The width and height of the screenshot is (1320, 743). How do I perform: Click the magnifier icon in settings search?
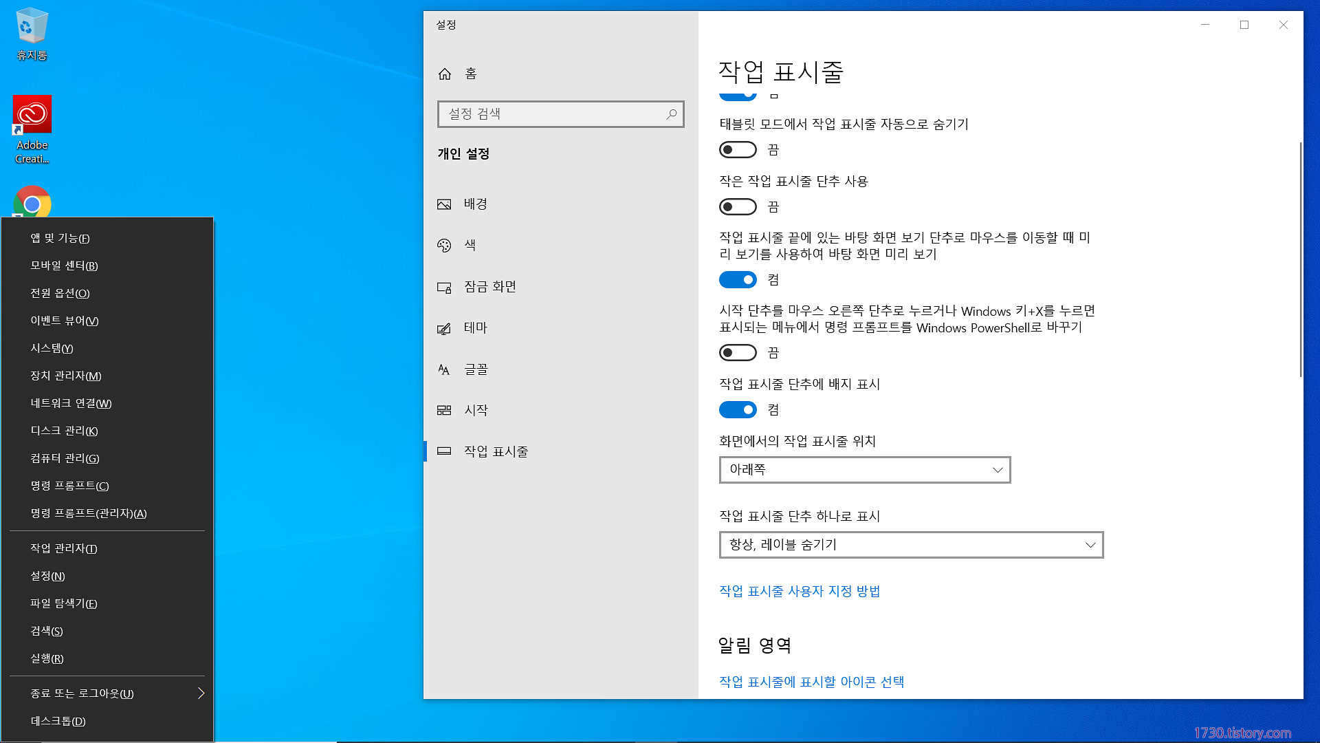click(x=671, y=114)
